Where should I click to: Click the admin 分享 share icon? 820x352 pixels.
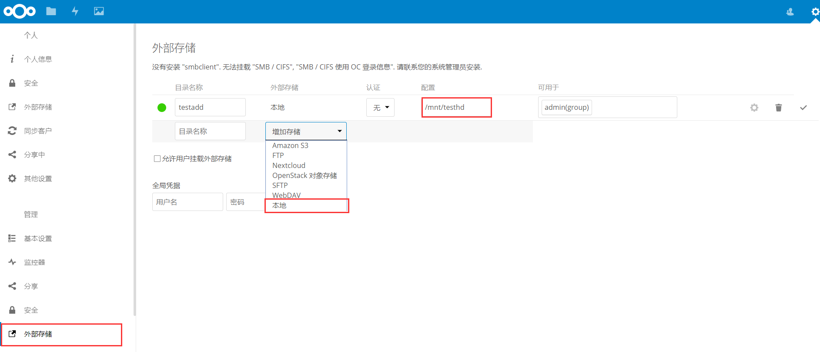[x=12, y=286]
